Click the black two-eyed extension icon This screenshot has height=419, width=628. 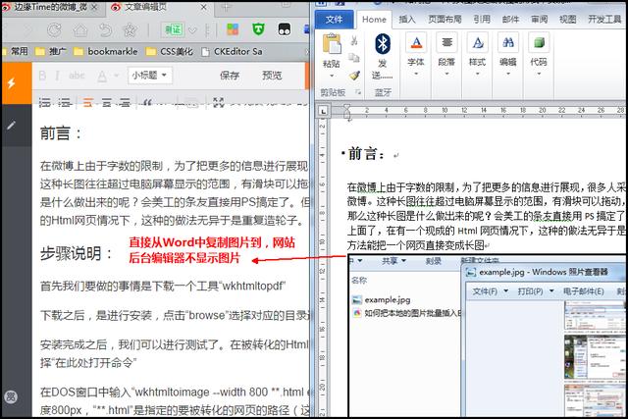point(285,29)
